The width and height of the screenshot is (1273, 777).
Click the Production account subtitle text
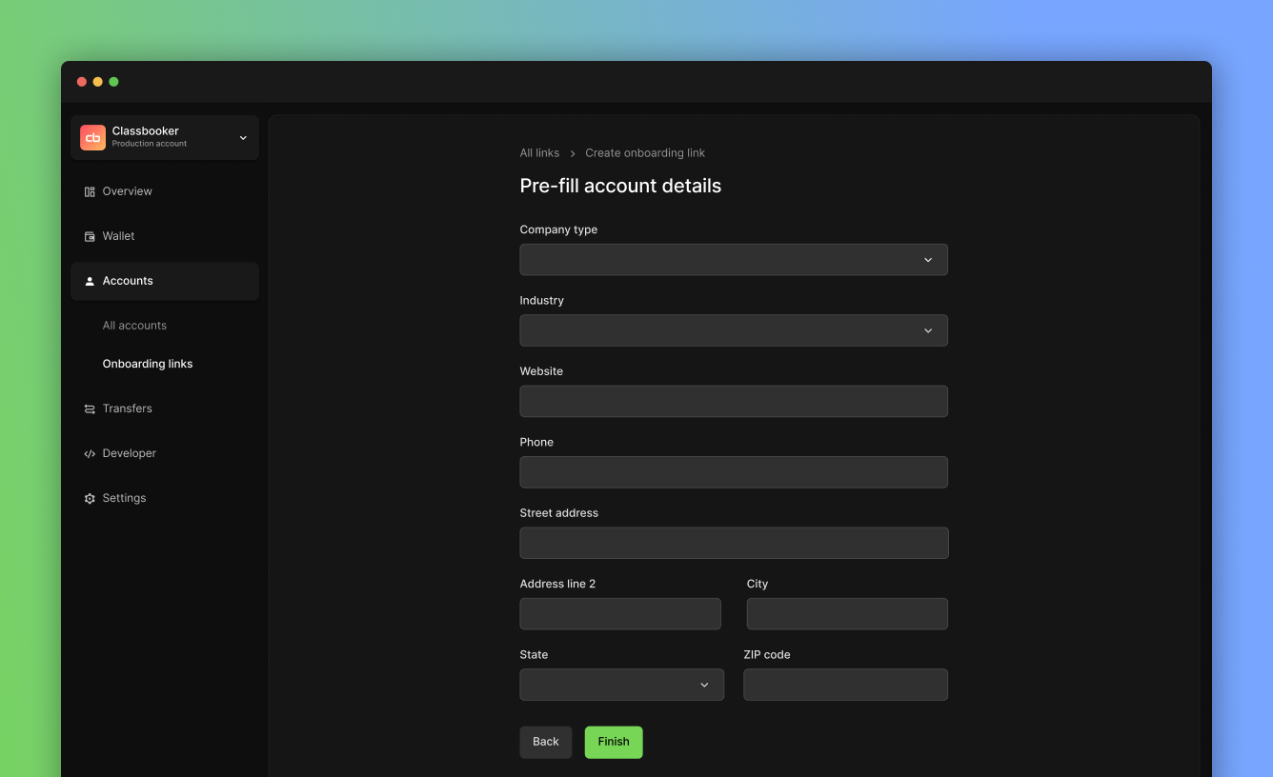point(150,144)
